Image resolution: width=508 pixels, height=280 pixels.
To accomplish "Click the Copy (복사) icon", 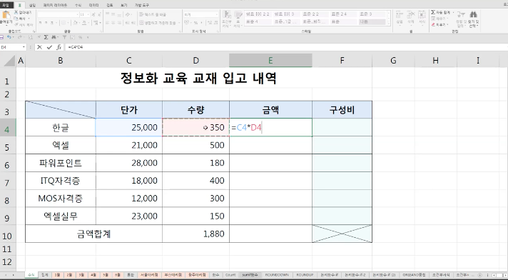I will coord(16,19).
